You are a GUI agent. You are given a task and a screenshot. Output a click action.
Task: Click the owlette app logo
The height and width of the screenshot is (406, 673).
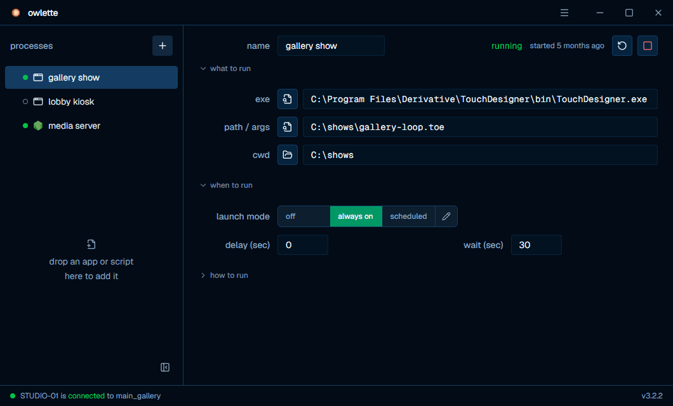pyautogui.click(x=16, y=13)
